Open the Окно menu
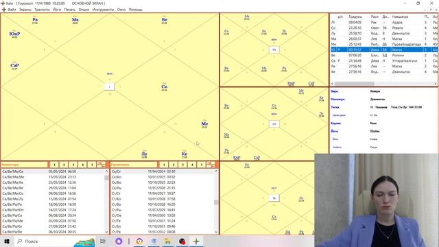This screenshot has height=247, width=439. pos(121,10)
